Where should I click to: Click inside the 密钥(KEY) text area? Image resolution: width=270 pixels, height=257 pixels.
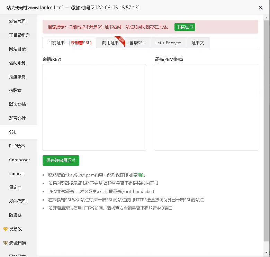(94, 107)
